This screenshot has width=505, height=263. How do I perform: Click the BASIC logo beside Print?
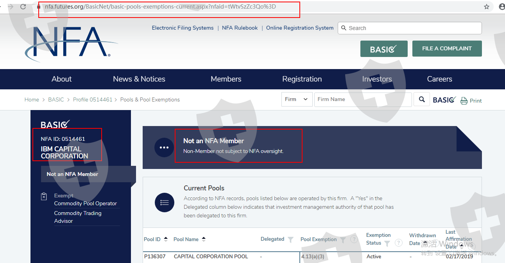pyautogui.click(x=444, y=100)
